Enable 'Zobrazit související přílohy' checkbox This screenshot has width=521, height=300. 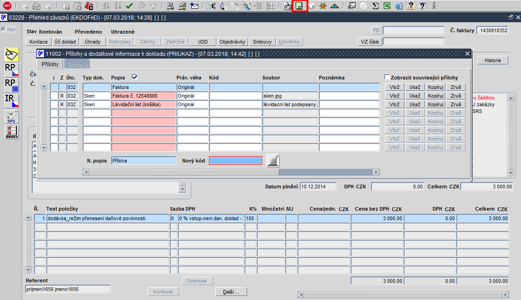click(387, 77)
